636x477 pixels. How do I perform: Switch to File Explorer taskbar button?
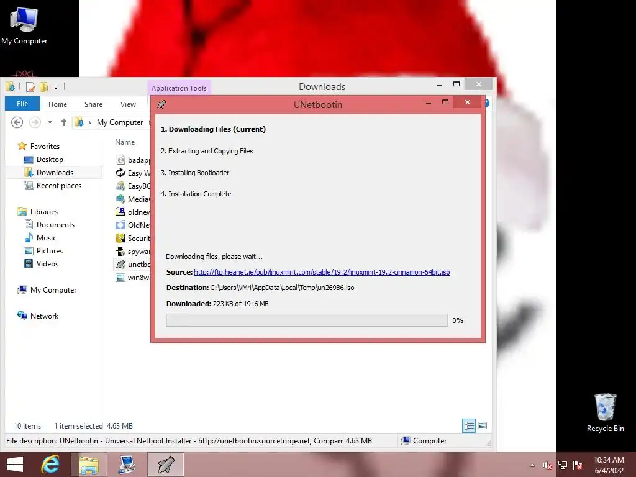(x=88, y=465)
